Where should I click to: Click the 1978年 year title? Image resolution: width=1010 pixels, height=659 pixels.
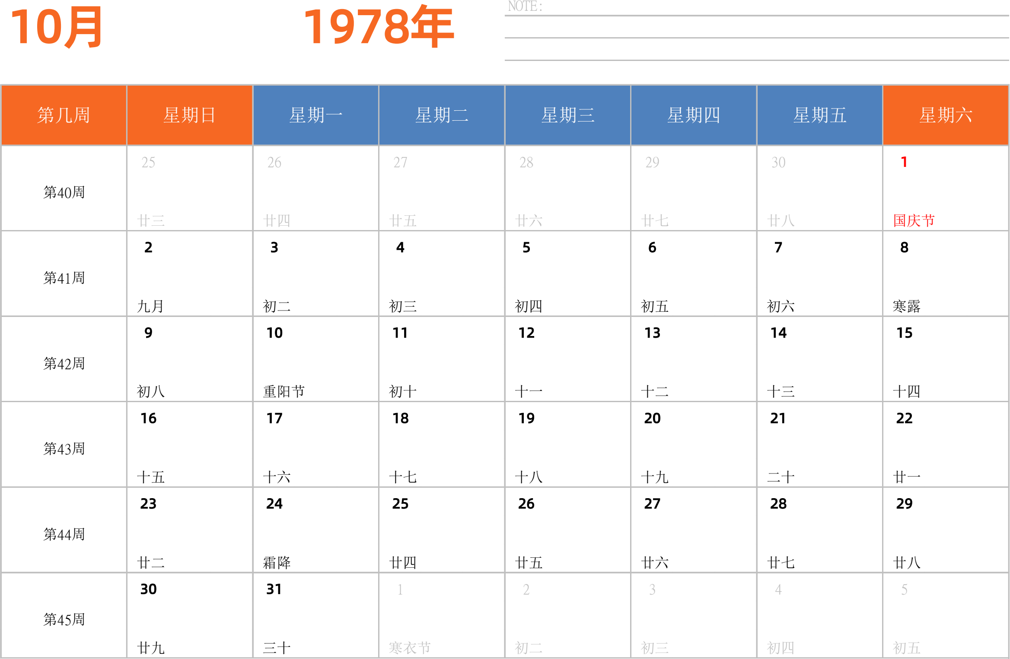click(x=379, y=27)
